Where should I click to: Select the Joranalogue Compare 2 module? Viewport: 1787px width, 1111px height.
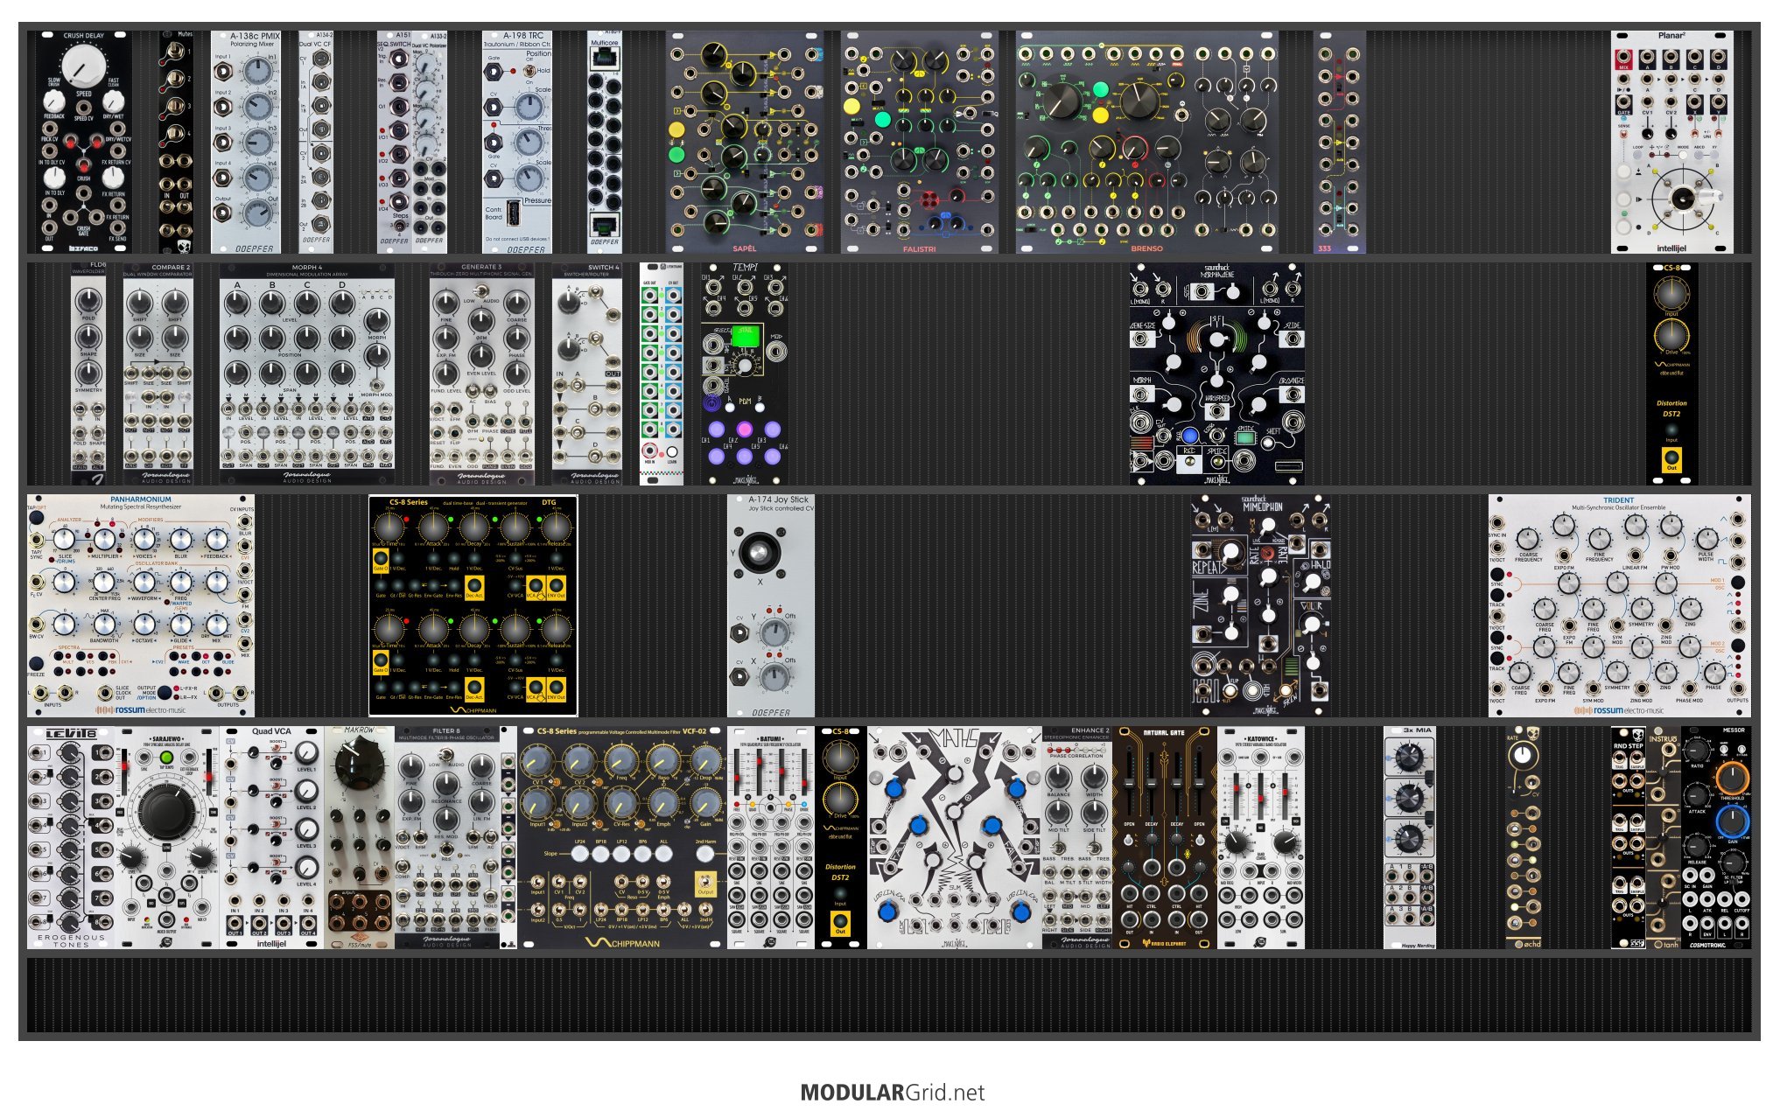point(158,374)
